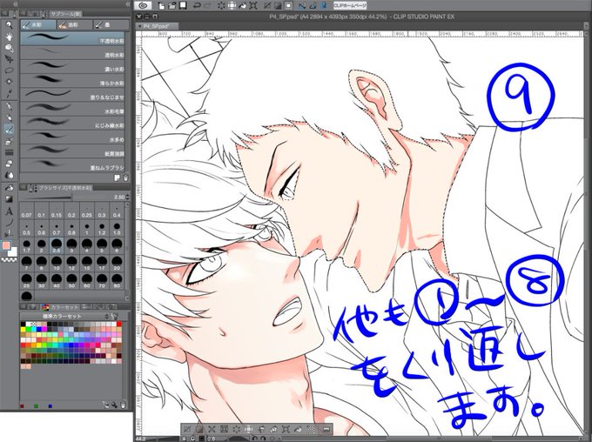
Task: Click the brush size slider bar
Action: tap(65, 197)
